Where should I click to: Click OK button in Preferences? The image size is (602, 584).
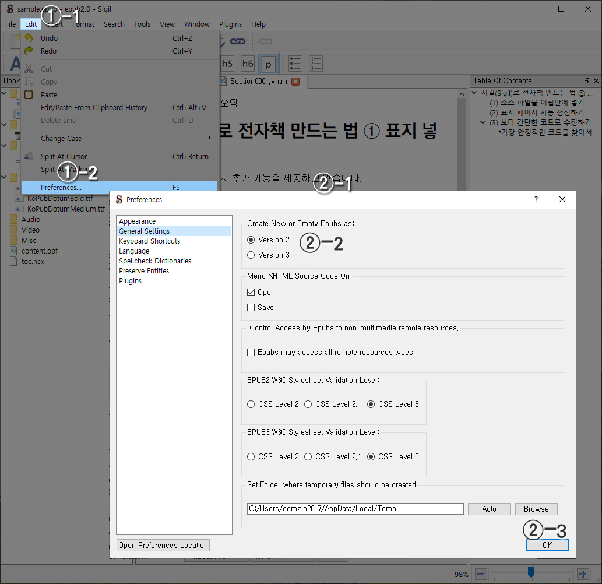click(x=547, y=545)
